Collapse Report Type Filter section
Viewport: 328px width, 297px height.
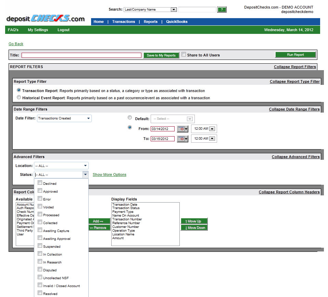294,81
